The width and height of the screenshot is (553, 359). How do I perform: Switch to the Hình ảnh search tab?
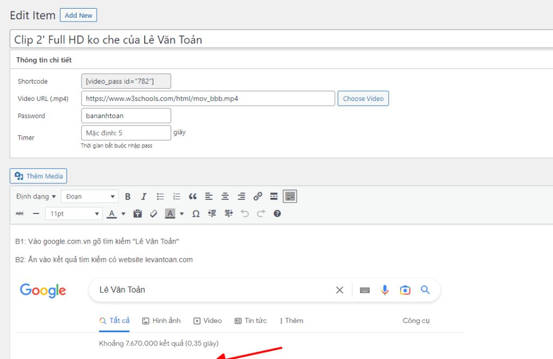coord(161,321)
